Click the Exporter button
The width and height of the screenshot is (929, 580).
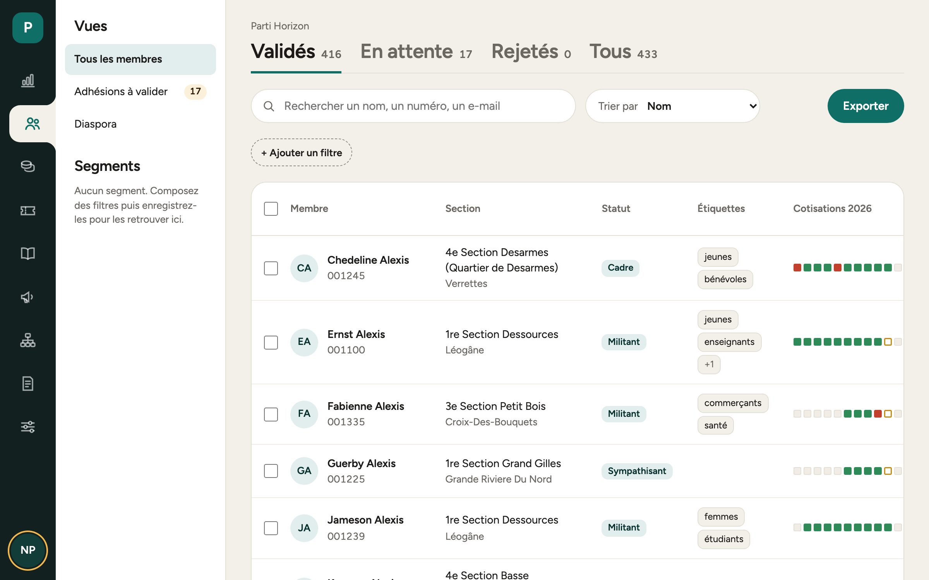pos(866,106)
